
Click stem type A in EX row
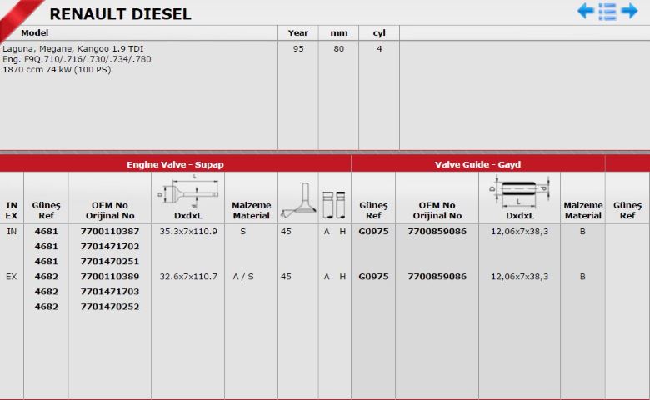[327, 276]
